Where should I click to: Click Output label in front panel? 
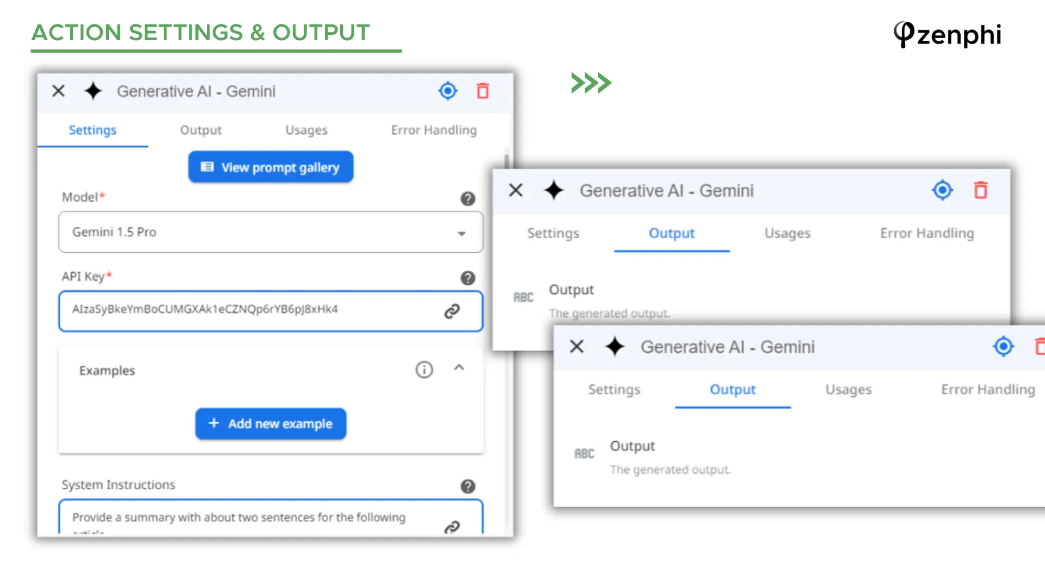[x=632, y=446]
